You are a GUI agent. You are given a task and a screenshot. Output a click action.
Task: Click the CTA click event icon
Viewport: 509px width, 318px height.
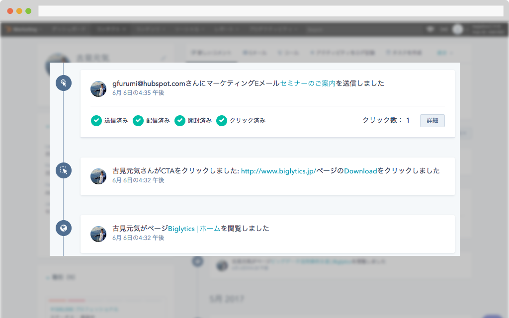pos(64,170)
